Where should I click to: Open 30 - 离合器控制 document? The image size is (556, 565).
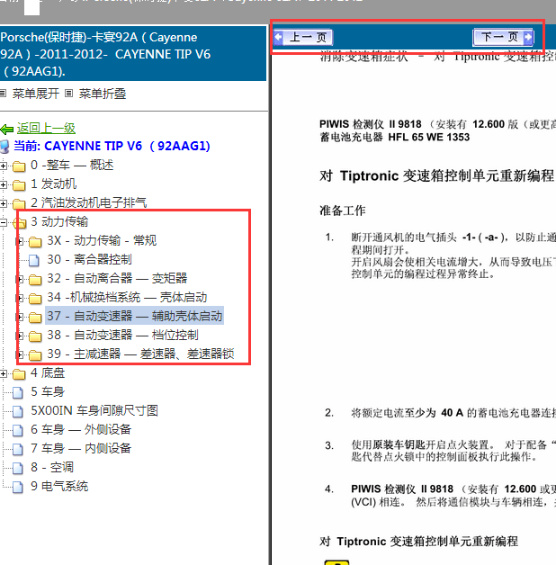pos(89,259)
